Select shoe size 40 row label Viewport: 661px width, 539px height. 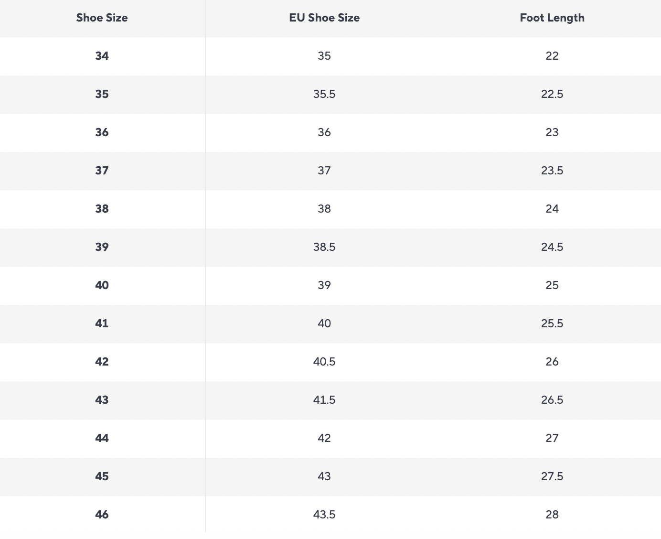102,285
